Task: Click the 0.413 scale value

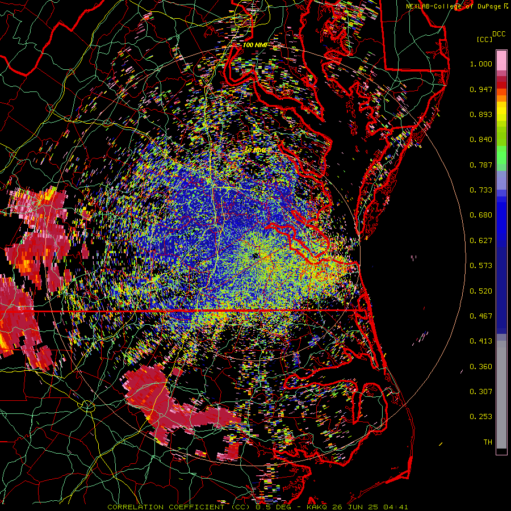Action: click(481, 341)
